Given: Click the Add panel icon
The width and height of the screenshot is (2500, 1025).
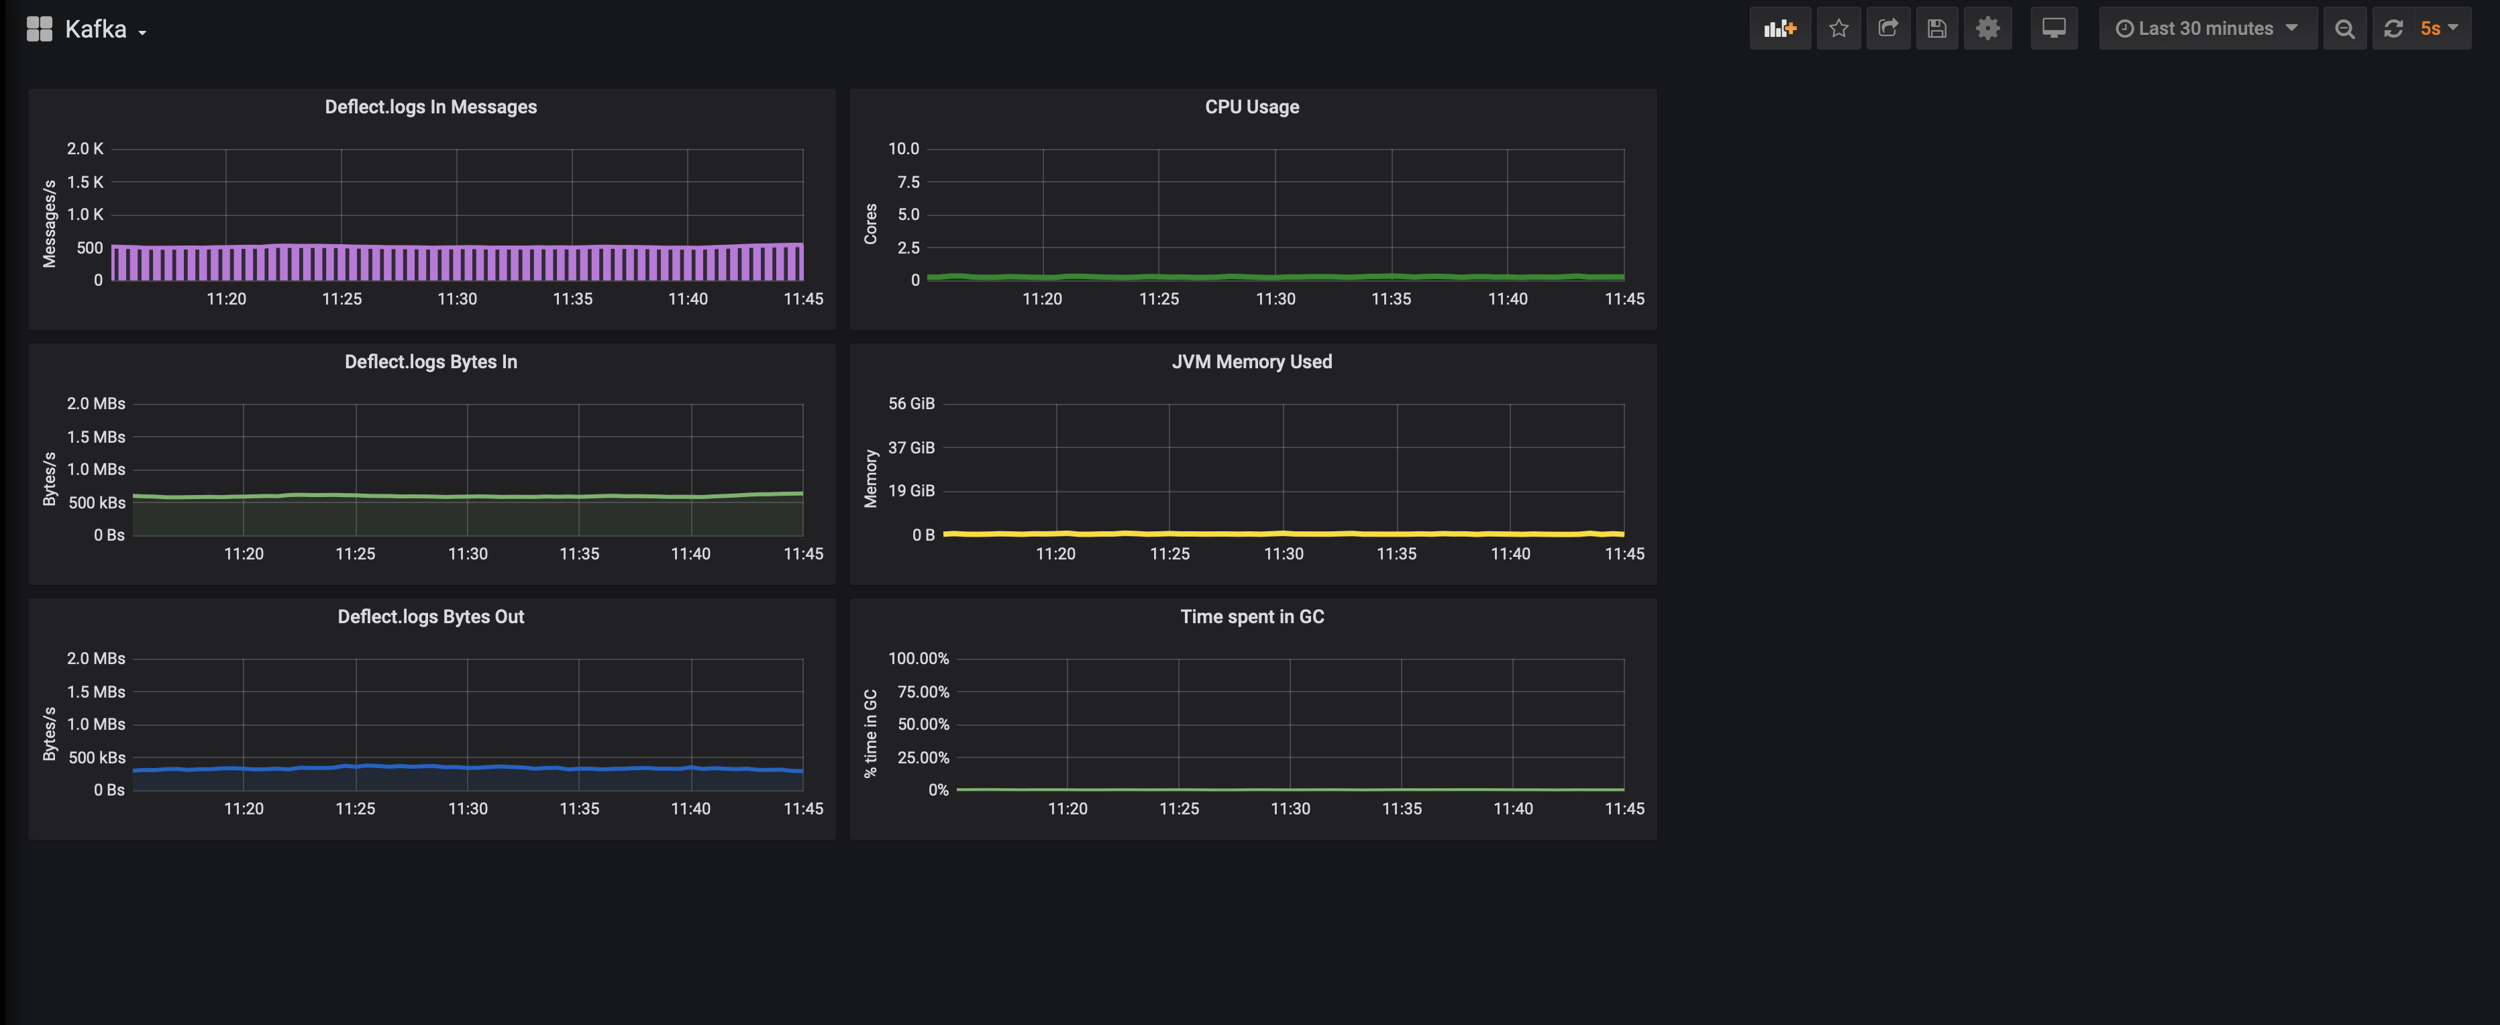Looking at the screenshot, I should tap(1780, 29).
